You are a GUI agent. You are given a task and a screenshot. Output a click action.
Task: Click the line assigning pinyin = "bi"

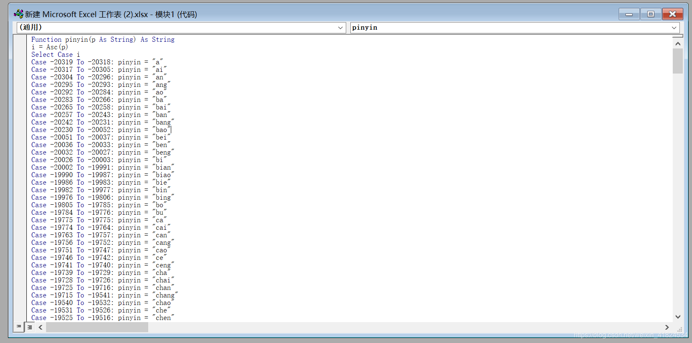coord(99,160)
